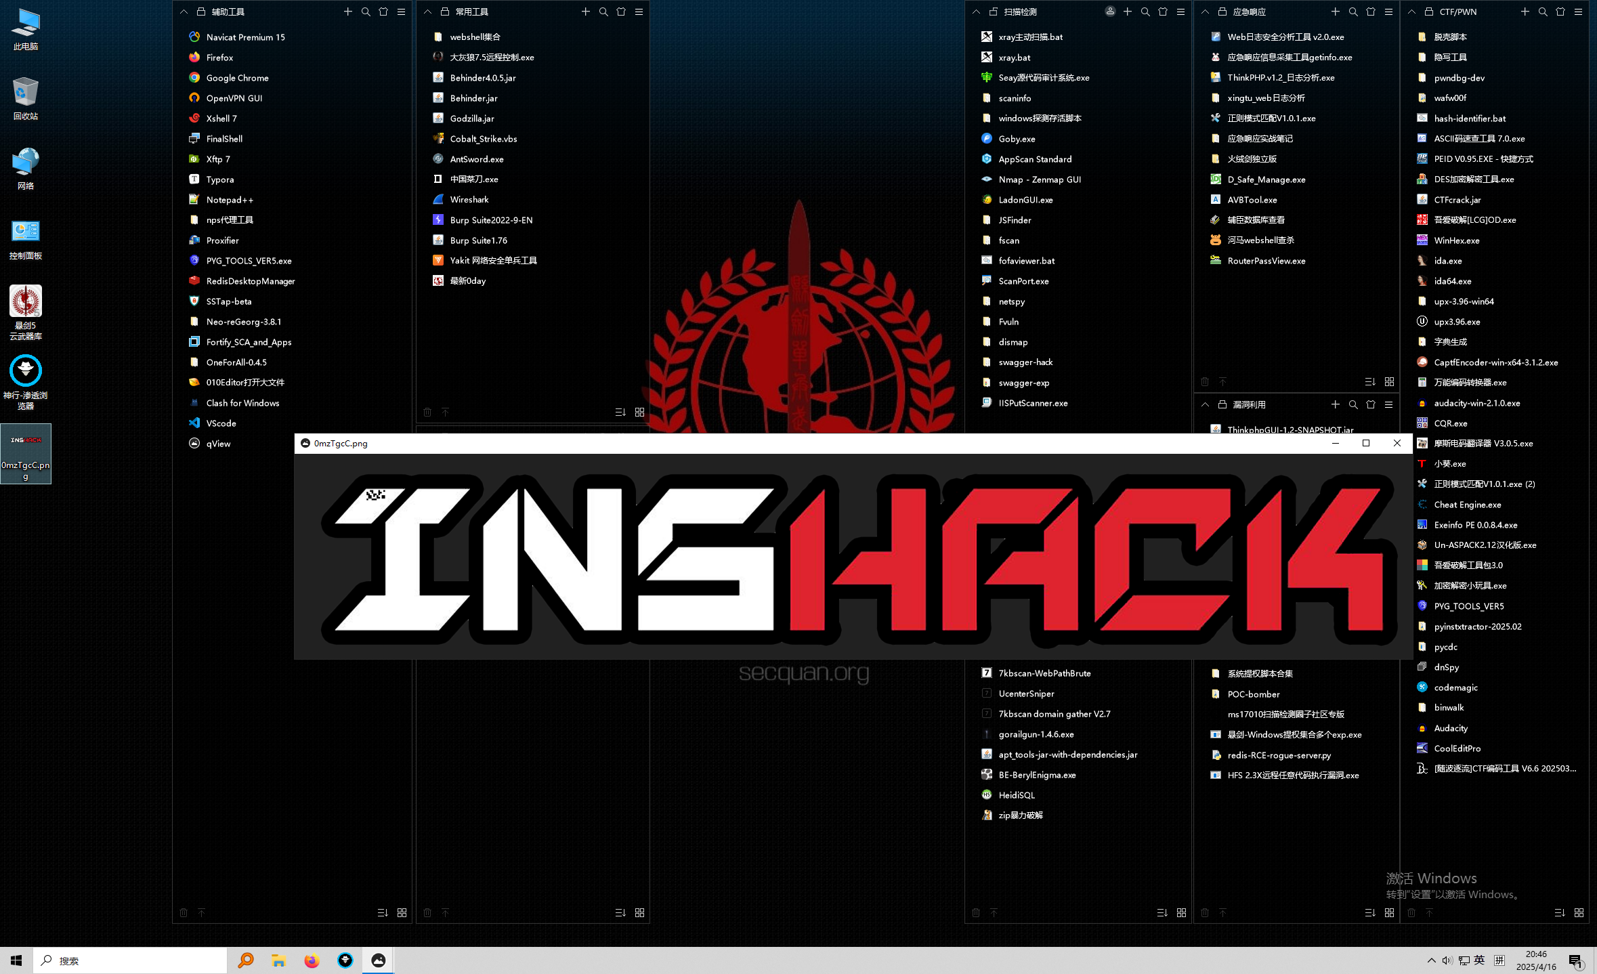
Task: Open Cheat Engine.exe shortcut
Action: point(1467,505)
